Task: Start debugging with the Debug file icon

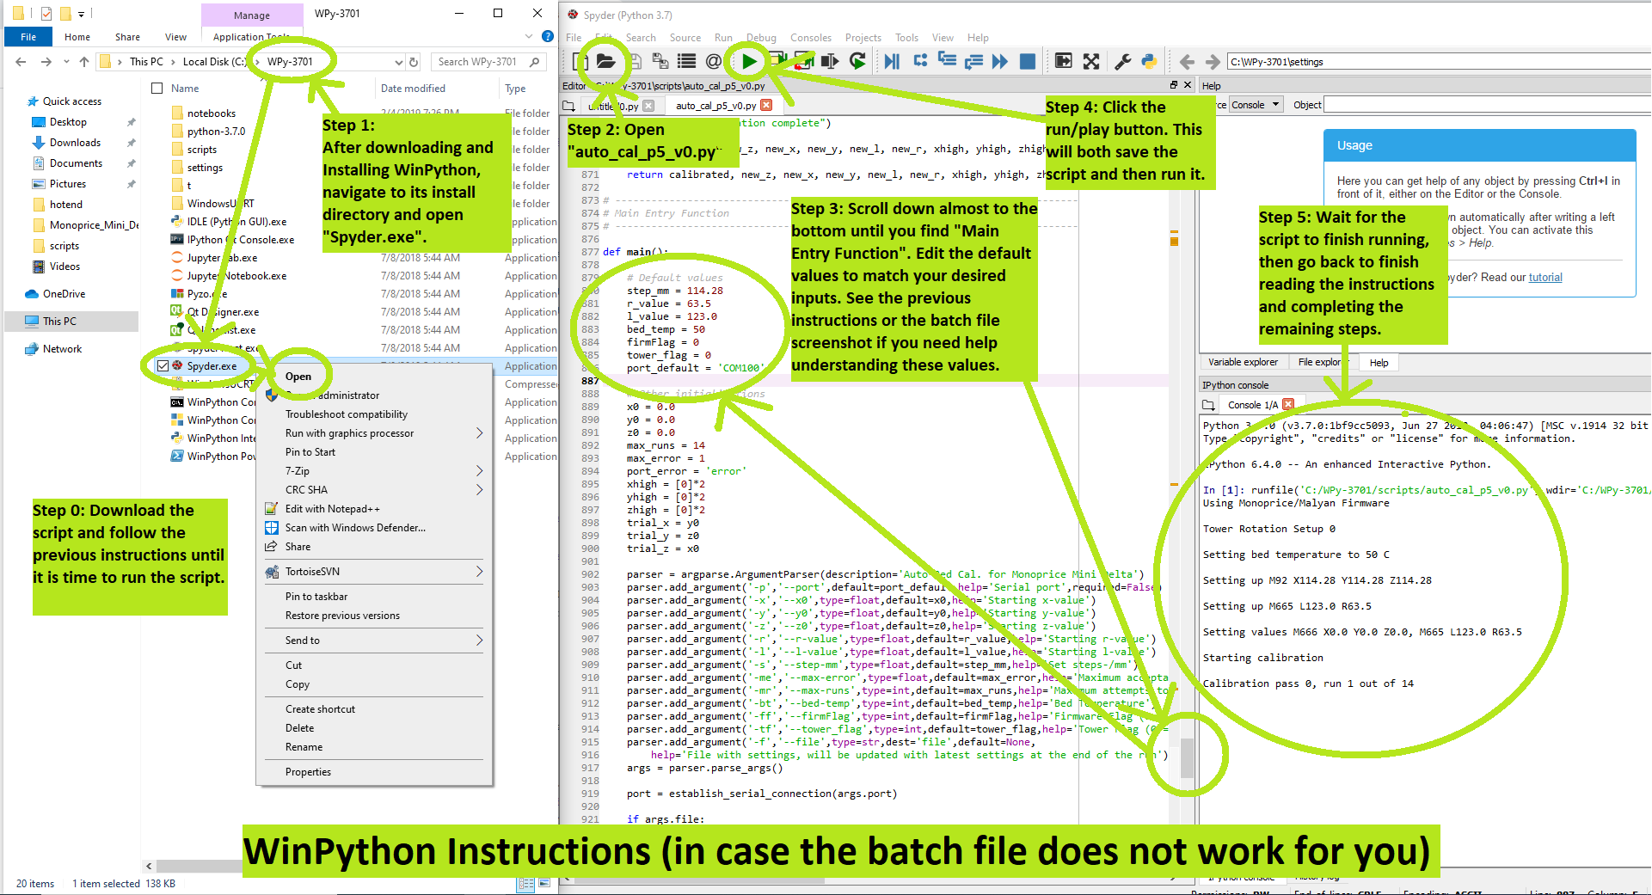Action: tap(892, 61)
